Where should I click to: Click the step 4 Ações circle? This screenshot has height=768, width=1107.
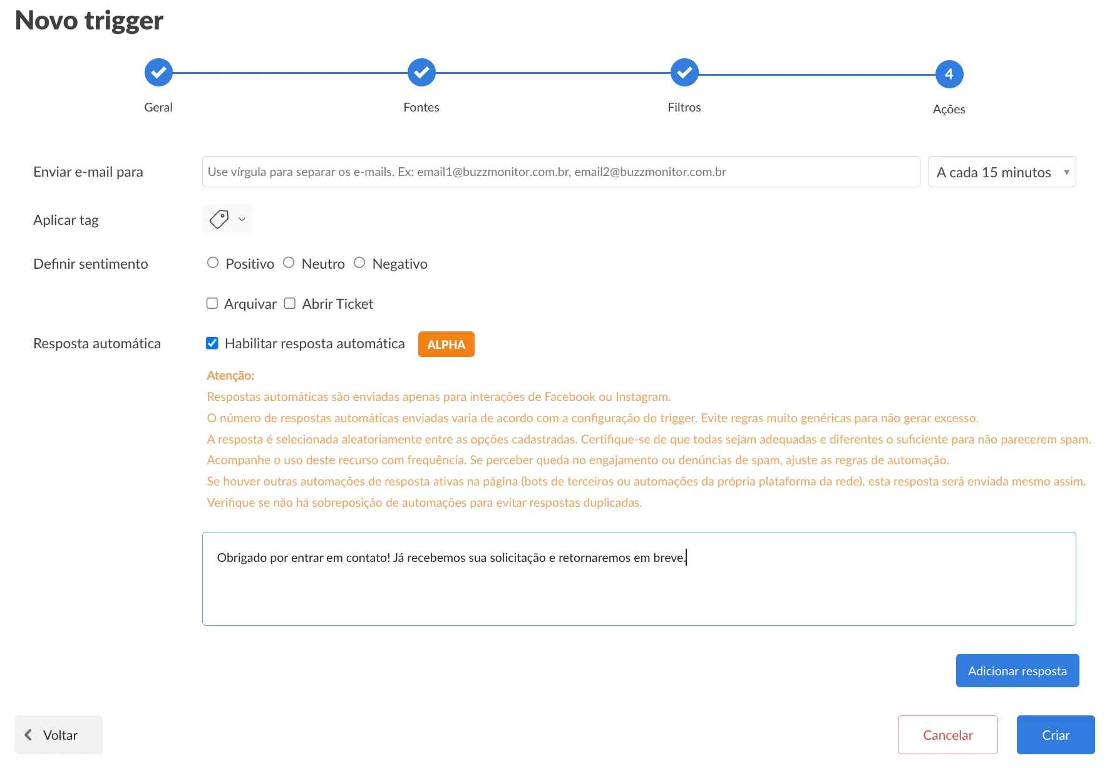coord(949,75)
